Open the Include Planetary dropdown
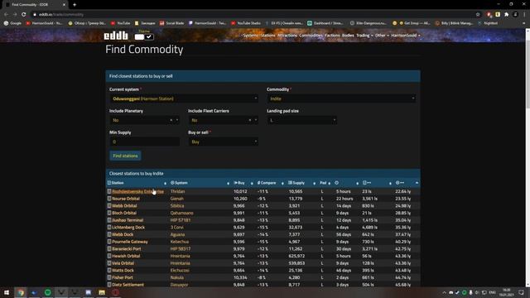This screenshot has width=530, height=298. pyautogui.click(x=144, y=120)
